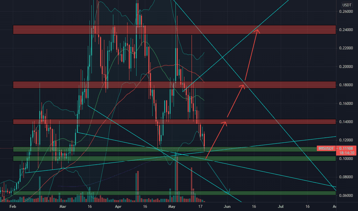Select the green support zone at 0.10000
This screenshot has width=358, height=211.
click(174, 158)
